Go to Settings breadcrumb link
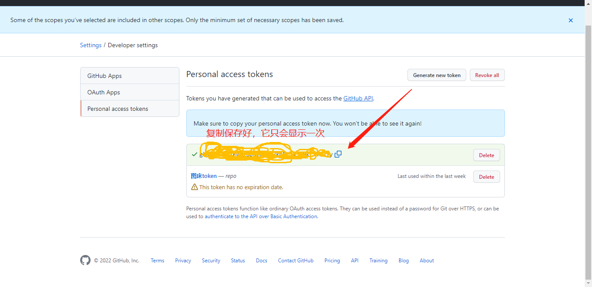Image resolution: width=592 pixels, height=287 pixels. 91,45
